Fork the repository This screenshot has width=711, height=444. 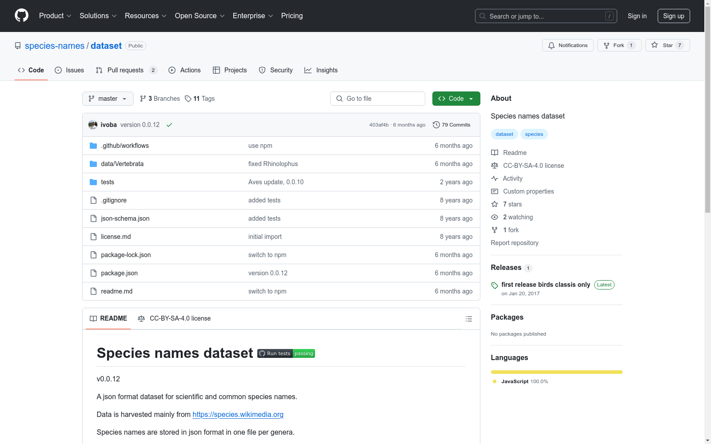[619, 45]
